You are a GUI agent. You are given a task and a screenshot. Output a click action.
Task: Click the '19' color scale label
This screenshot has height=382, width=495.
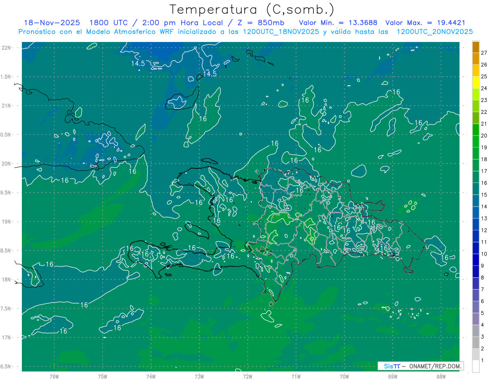point(484,148)
